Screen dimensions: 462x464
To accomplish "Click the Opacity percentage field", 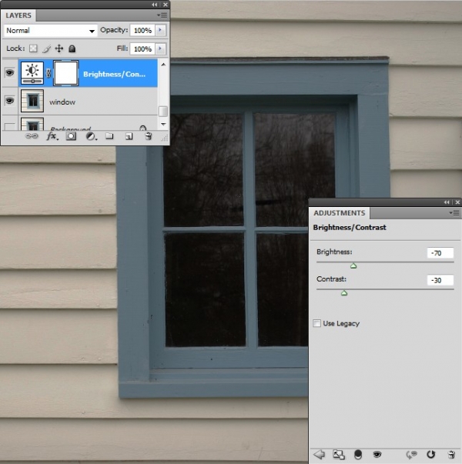I will pos(142,30).
